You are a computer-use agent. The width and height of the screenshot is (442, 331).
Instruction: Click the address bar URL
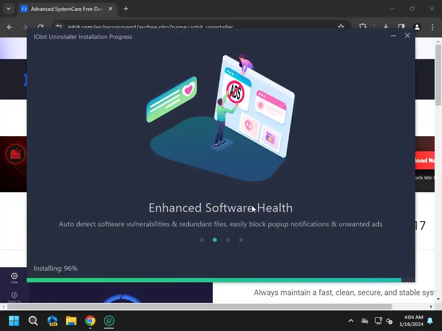click(x=150, y=27)
